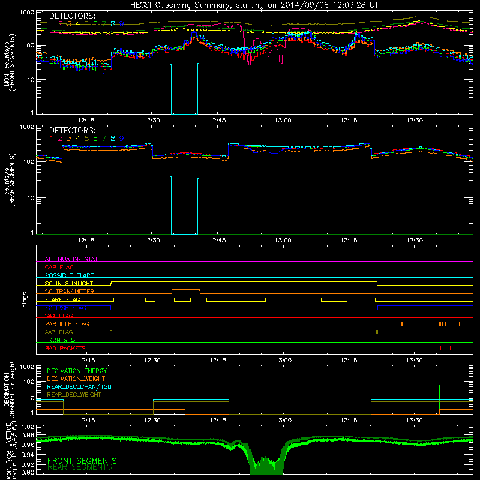The image size is (480, 480).
Task: Click the 0.98 value on the livetime axis
Action: coord(28,435)
